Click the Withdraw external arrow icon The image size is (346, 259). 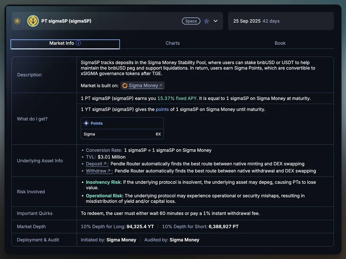click(109, 171)
